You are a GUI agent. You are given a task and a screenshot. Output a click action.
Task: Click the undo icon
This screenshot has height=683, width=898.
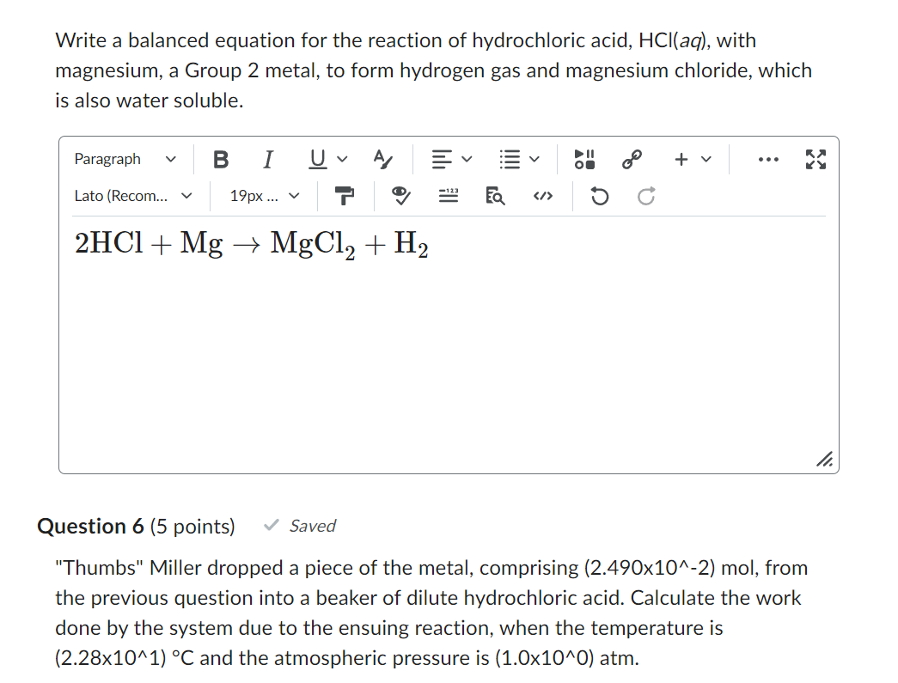[599, 197]
